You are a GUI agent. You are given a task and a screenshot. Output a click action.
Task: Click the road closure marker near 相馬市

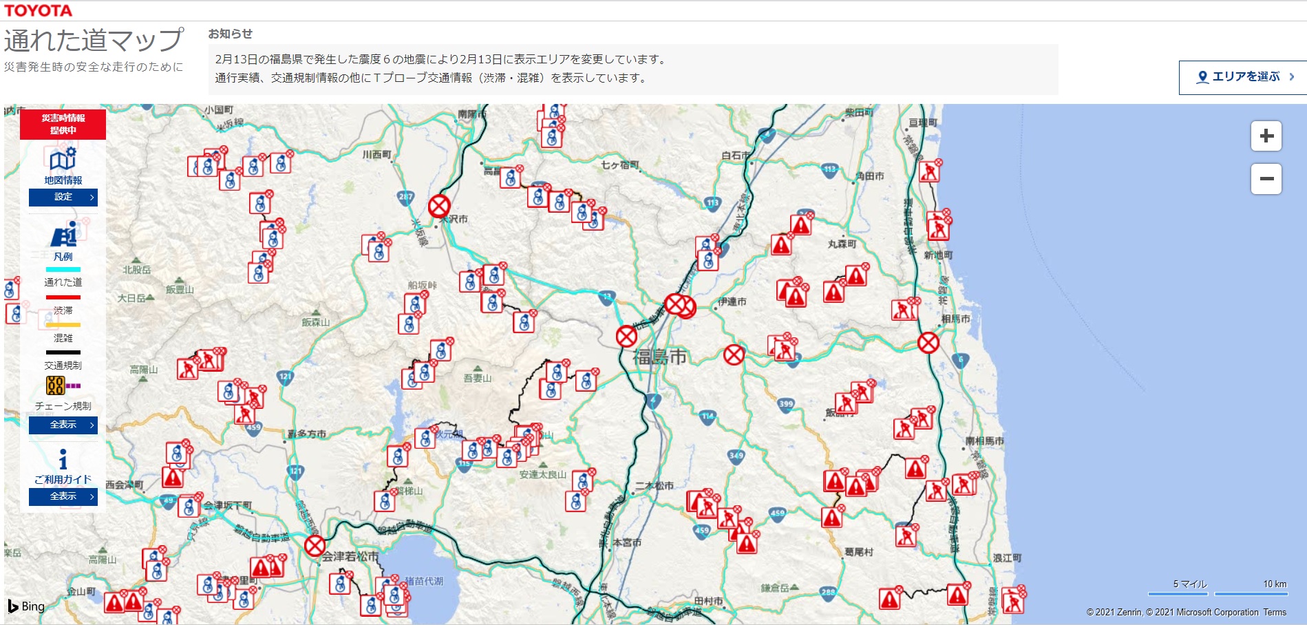(928, 342)
